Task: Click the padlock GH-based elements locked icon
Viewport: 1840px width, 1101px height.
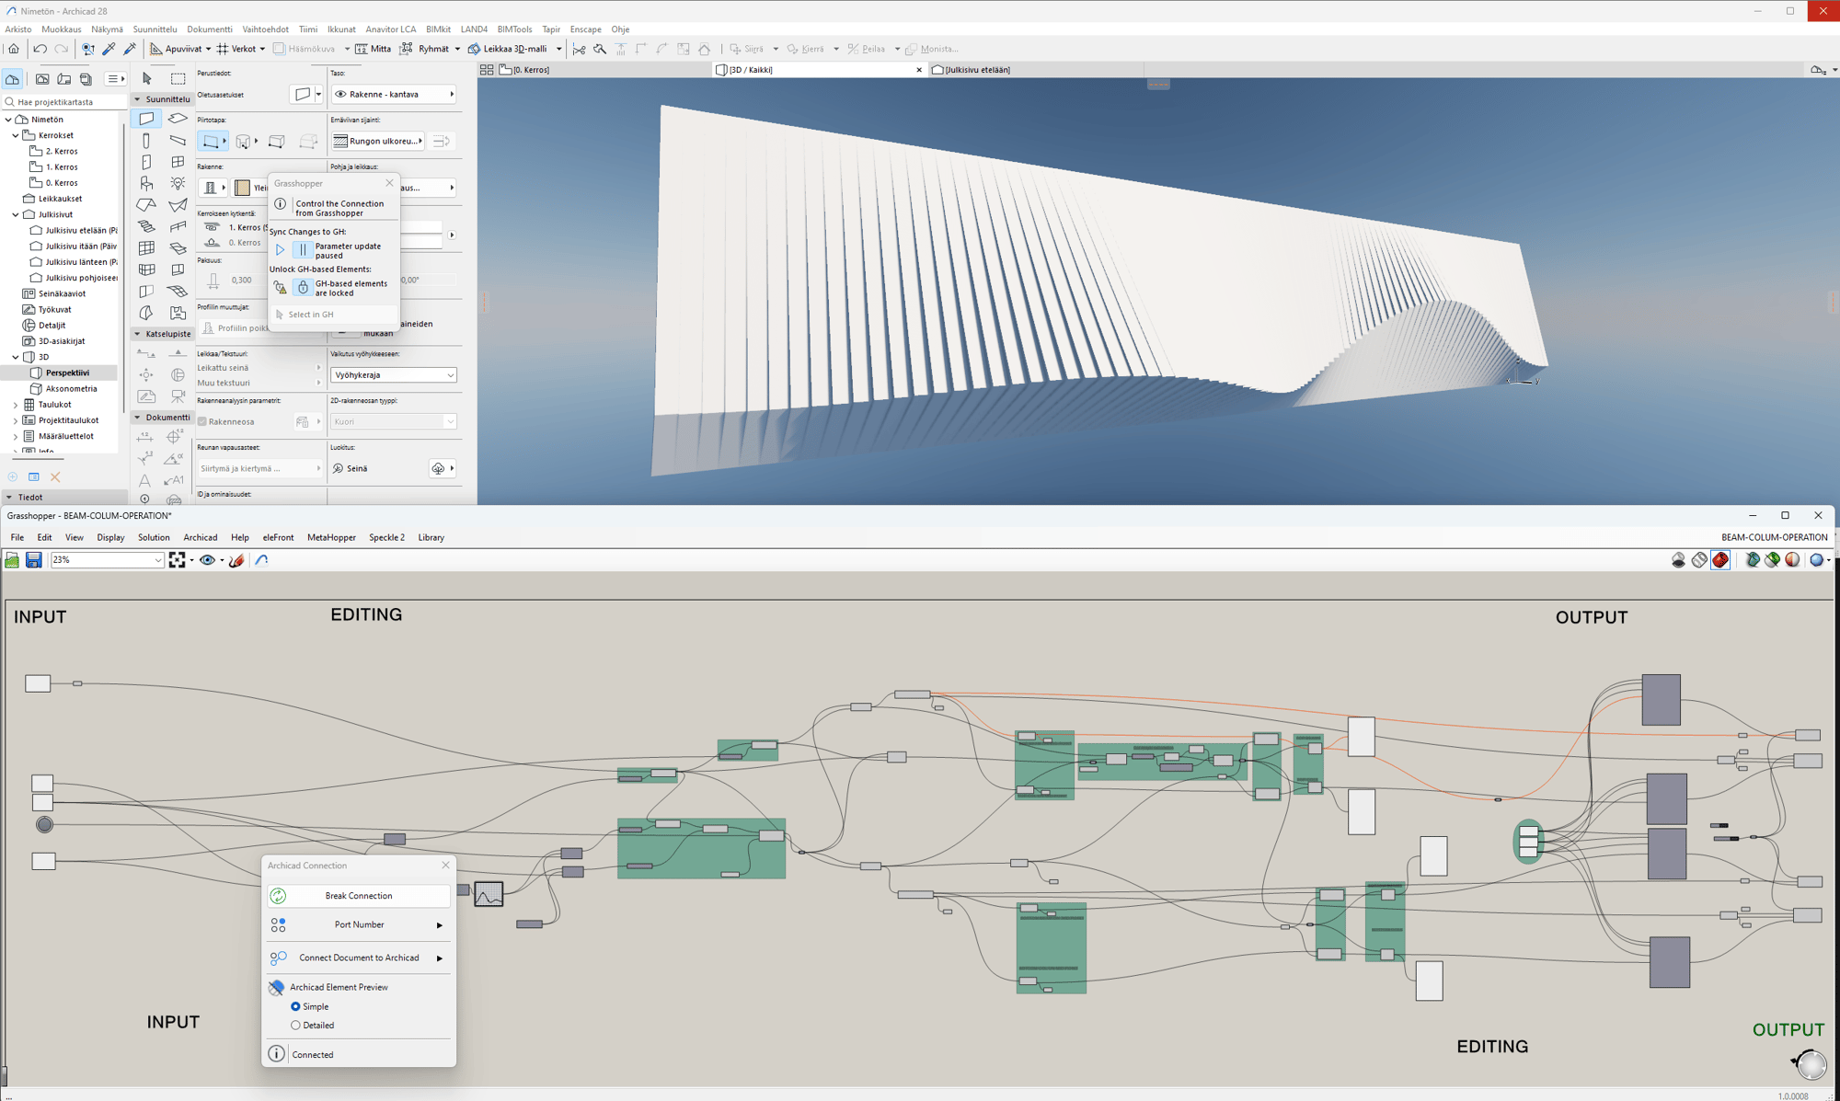Action: [x=303, y=288]
